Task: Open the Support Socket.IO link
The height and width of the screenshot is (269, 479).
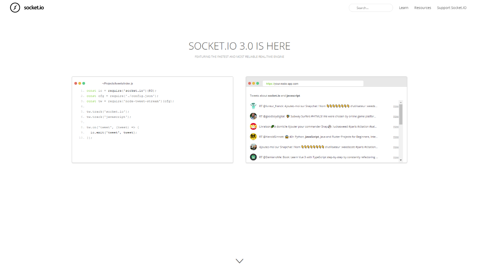Action: coord(451,8)
